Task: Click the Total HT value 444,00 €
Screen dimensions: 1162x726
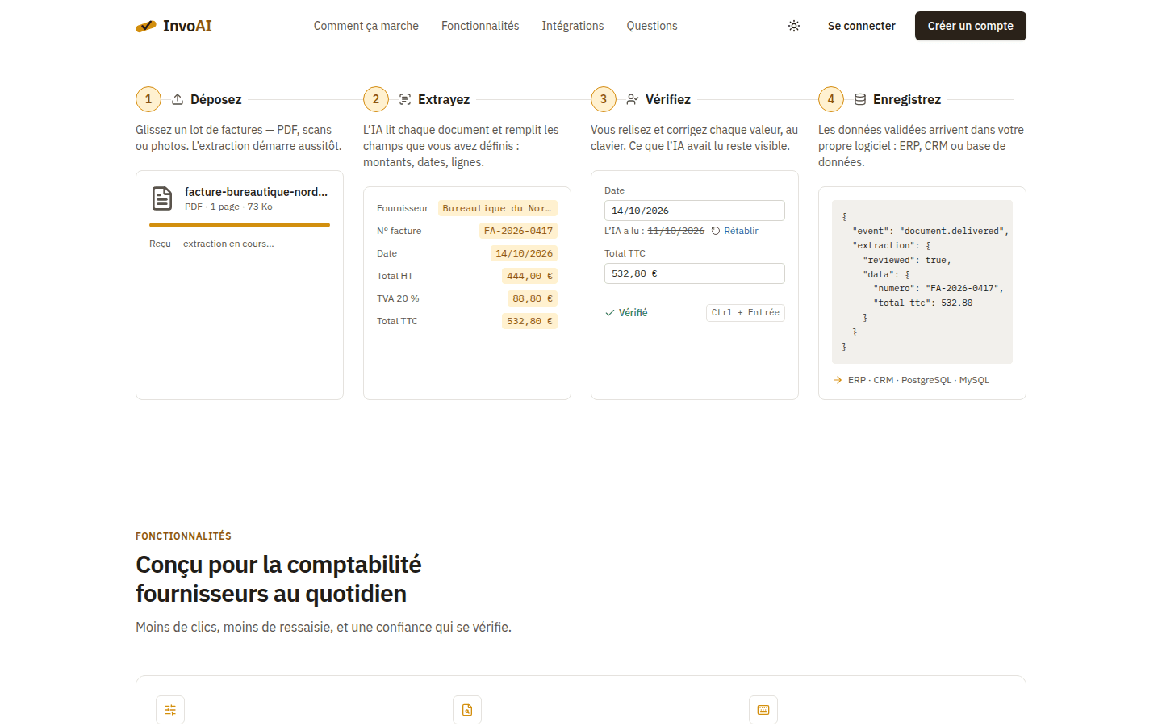Action: tap(529, 276)
